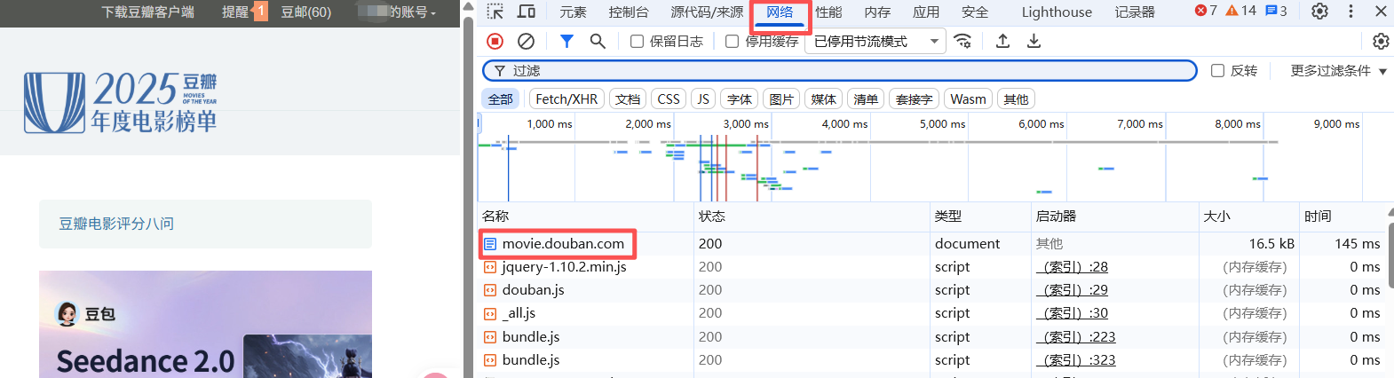Filter requests by 媒体

pyautogui.click(x=823, y=99)
